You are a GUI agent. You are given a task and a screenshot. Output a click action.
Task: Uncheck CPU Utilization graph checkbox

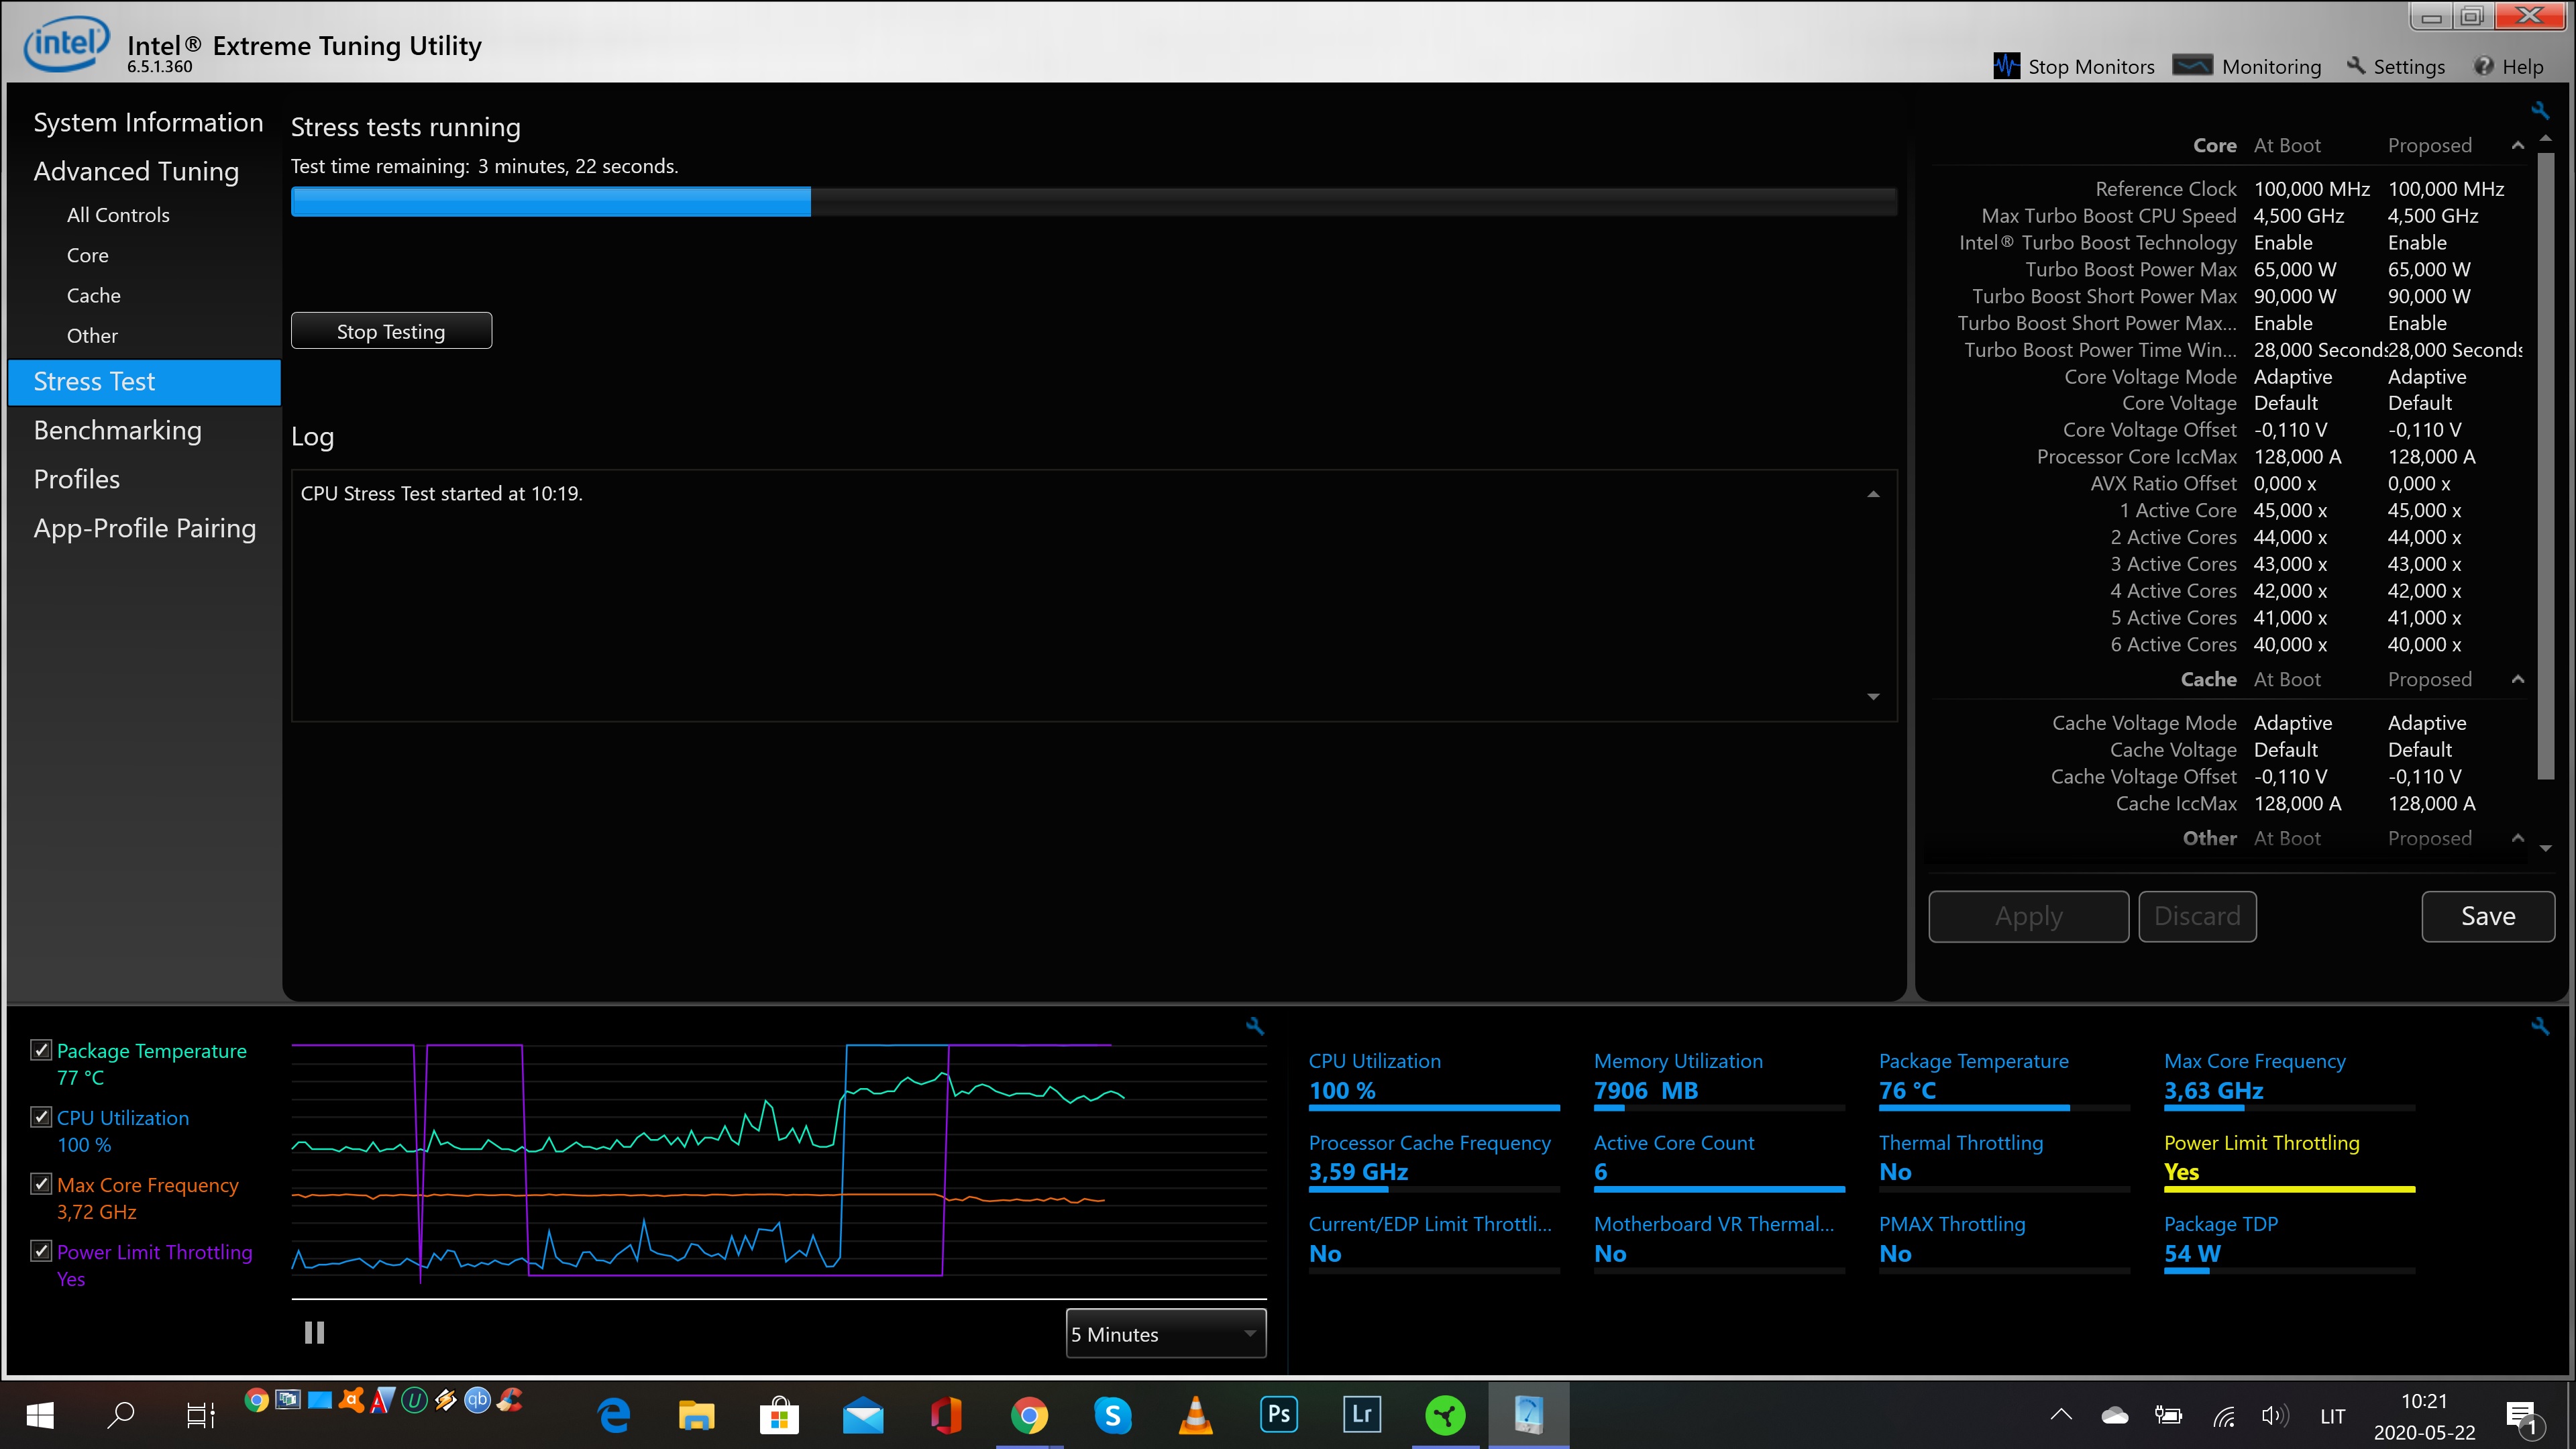pyautogui.click(x=41, y=1116)
